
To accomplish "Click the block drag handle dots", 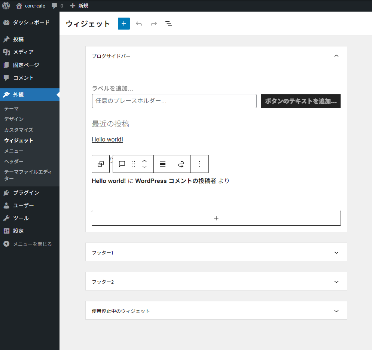I will coord(133,164).
